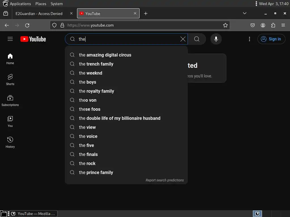The width and height of the screenshot is (290, 217).
Task: Click the padlock site info icon
Action: click(x=62, y=25)
